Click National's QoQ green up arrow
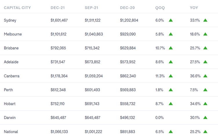Image resolution: width=218 pixels, height=136 pixels. [x=170, y=131]
